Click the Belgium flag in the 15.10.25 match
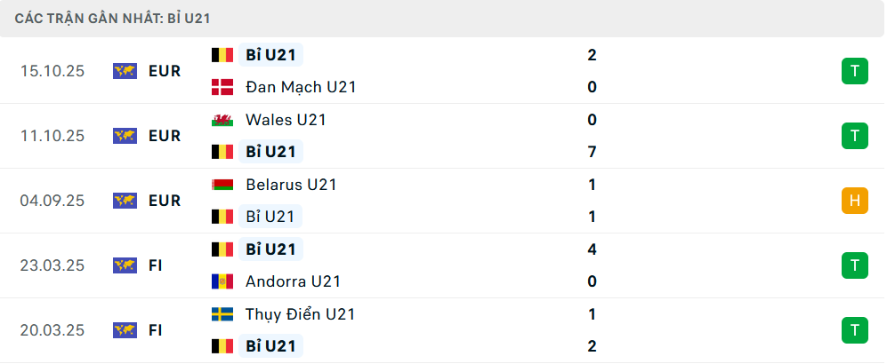Screen dimensions: 887x364 222,55
